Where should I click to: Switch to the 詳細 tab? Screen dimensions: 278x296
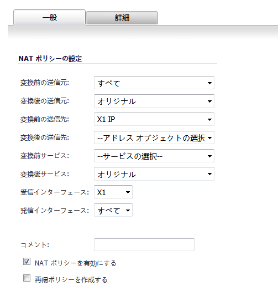click(122, 18)
